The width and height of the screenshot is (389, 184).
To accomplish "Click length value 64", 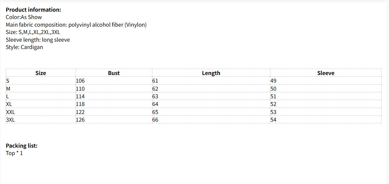I will click(x=155, y=104).
